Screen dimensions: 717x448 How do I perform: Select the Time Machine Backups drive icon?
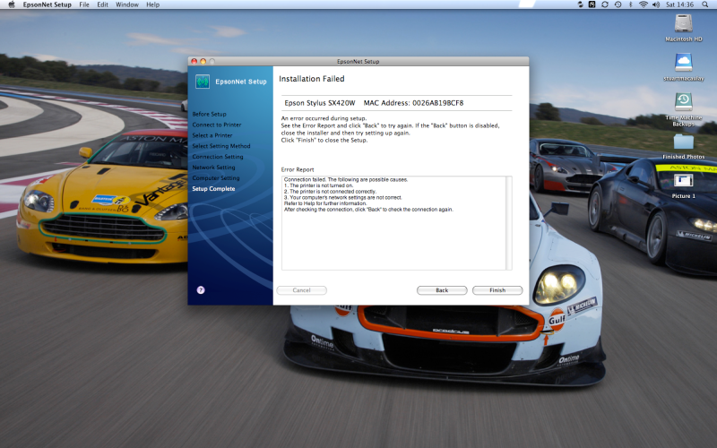[683, 102]
